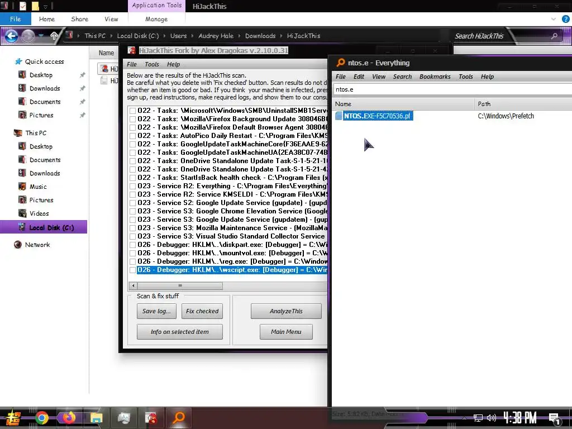This screenshot has height=429, width=572.
Task: Switch to the Explorer Share tab
Action: [79, 19]
